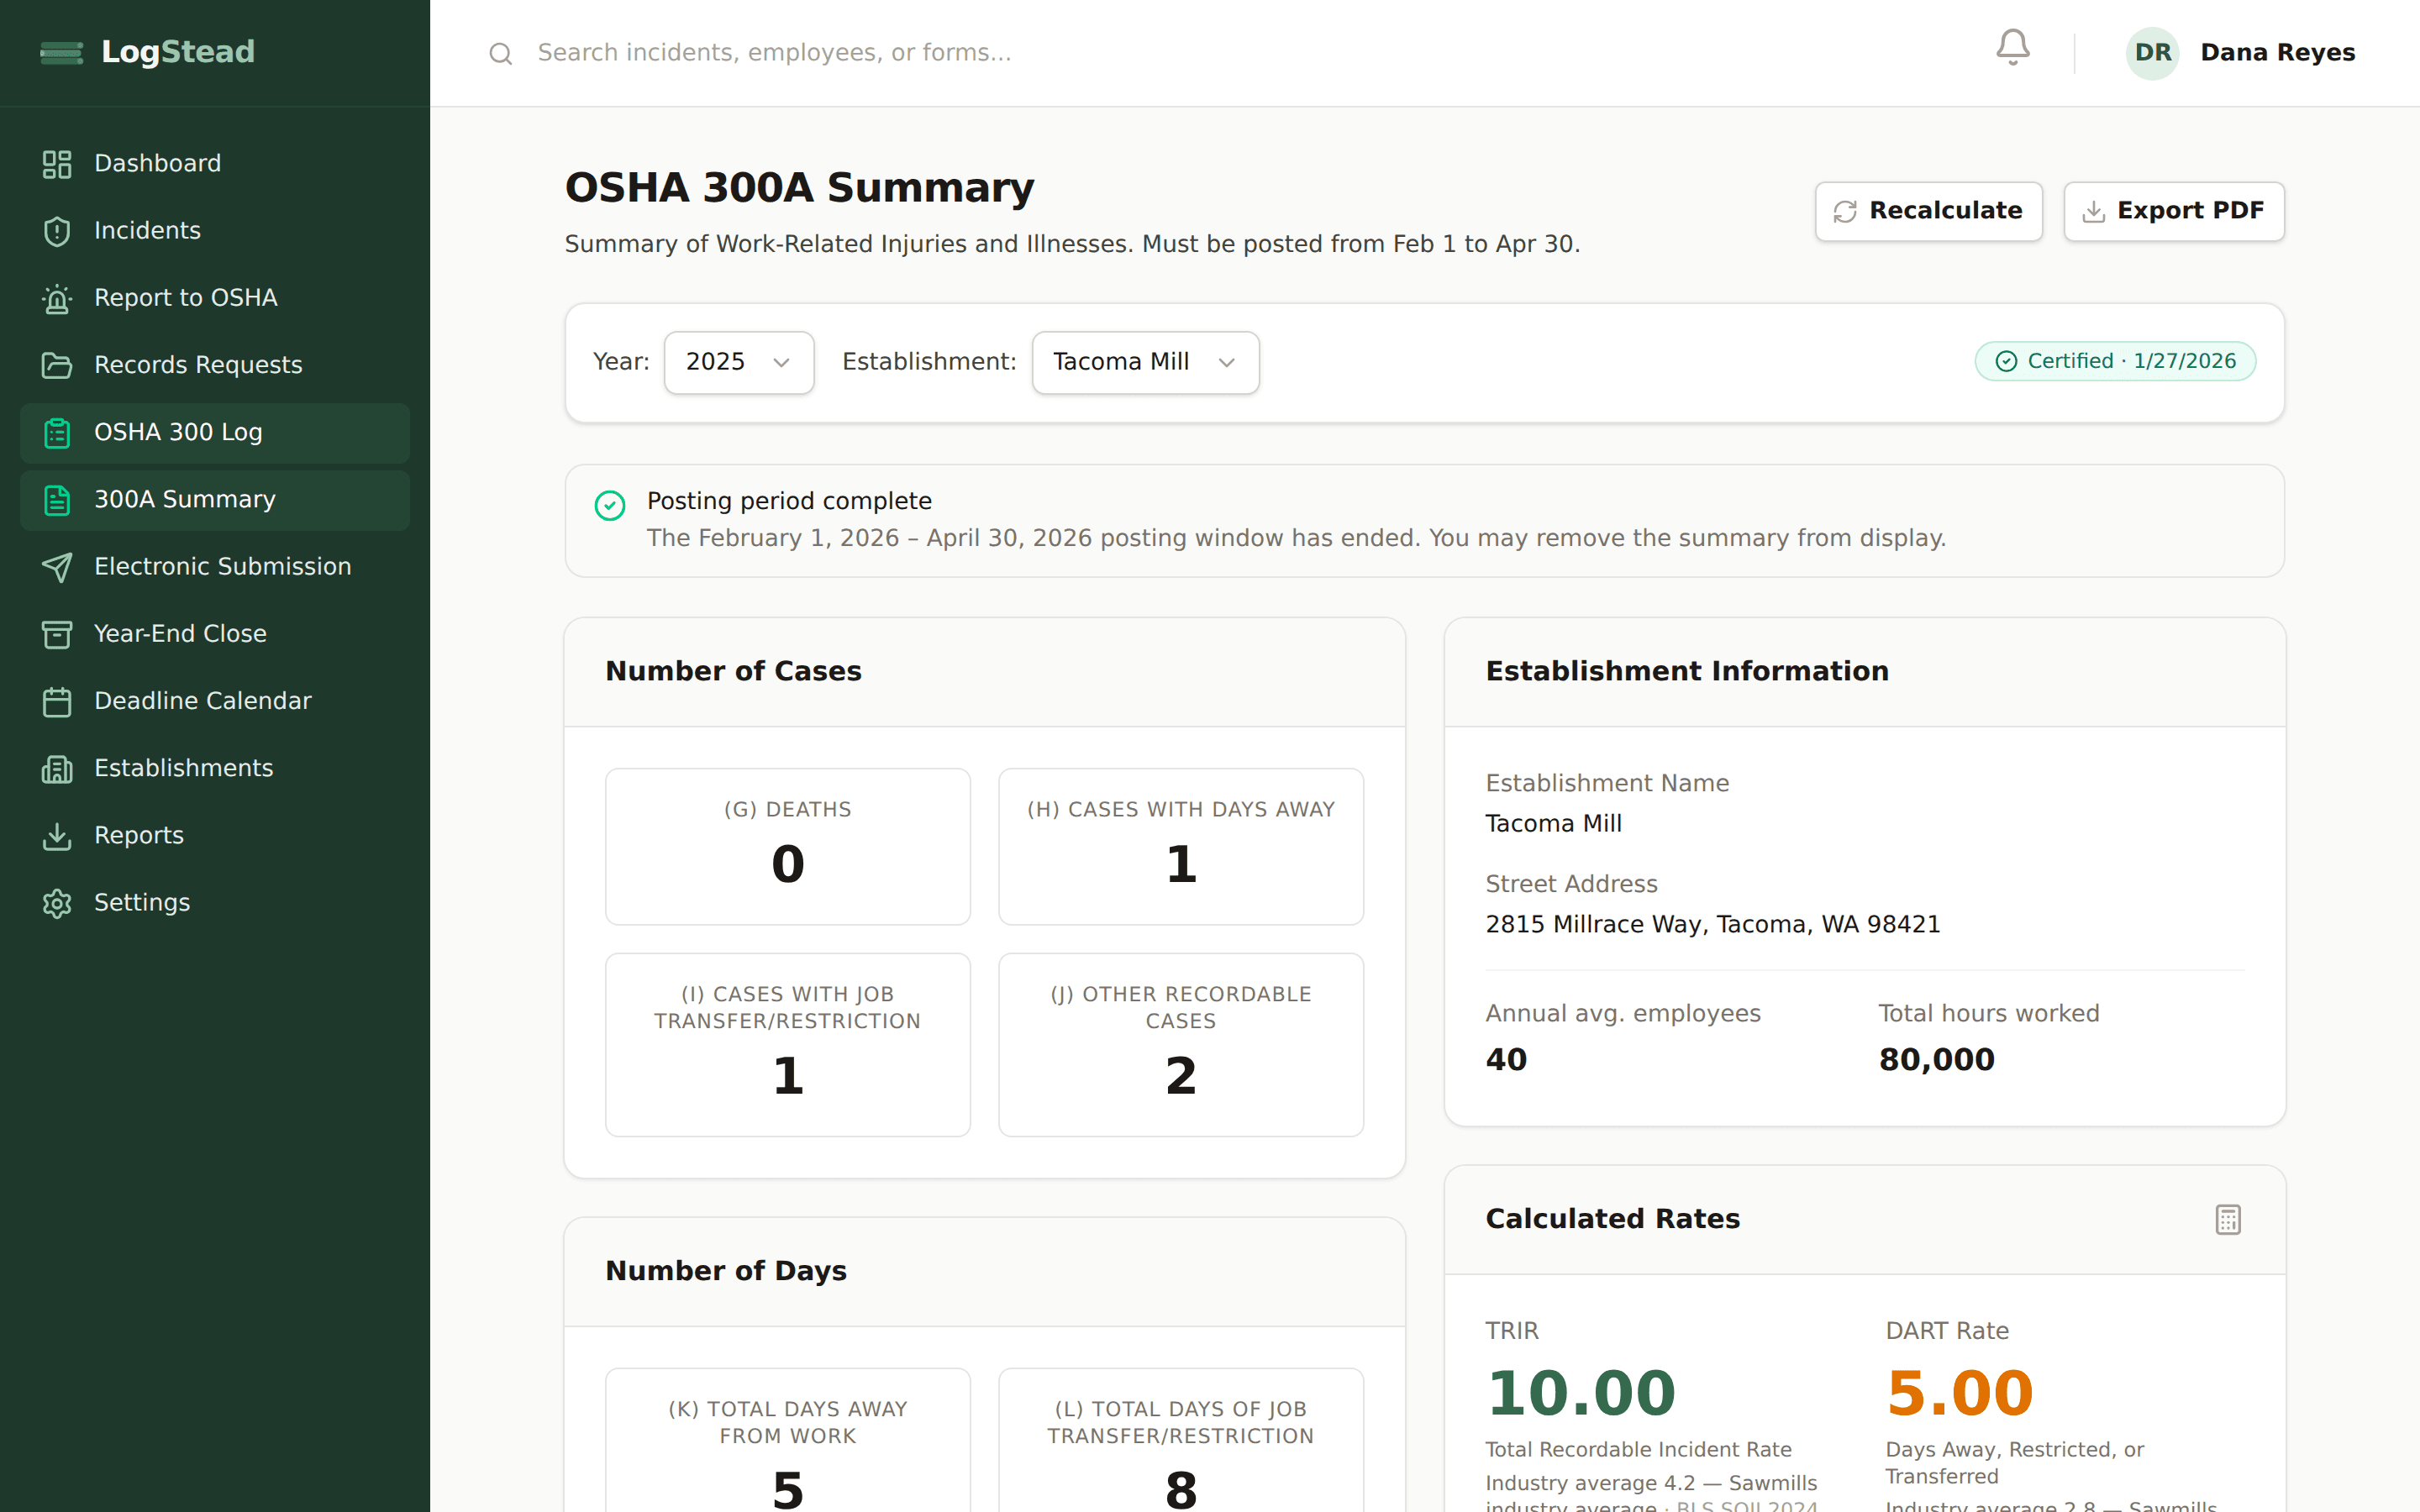Click the check icon in Certified badge

[x=2006, y=361]
